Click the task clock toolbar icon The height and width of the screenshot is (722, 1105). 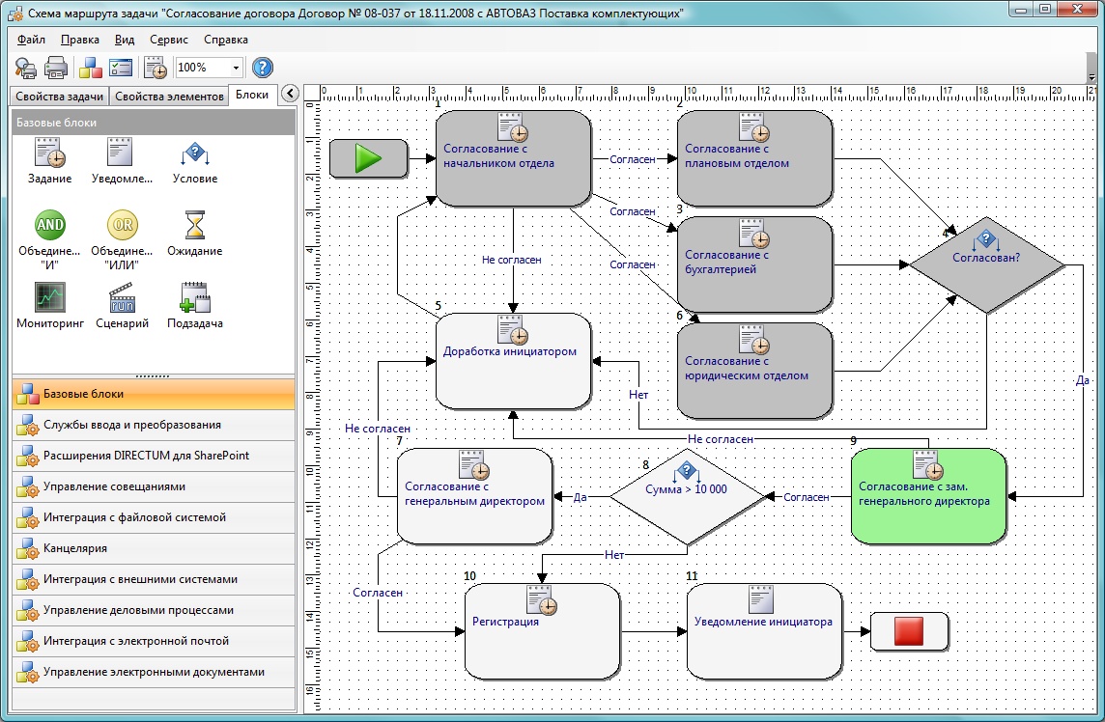pos(156,68)
